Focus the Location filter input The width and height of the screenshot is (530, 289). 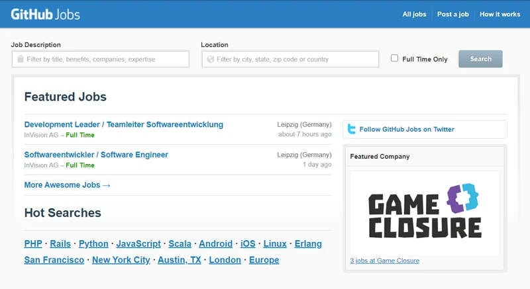tap(290, 59)
